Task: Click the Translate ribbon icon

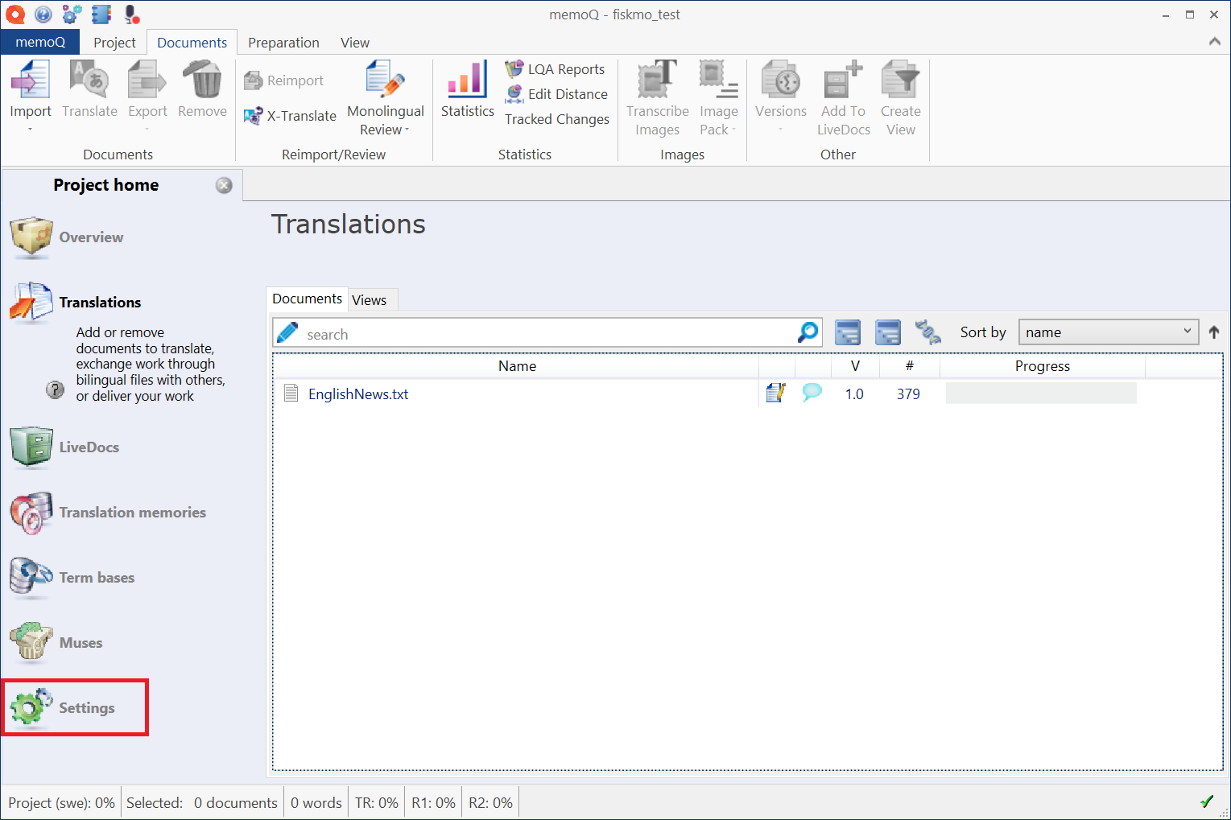Action: click(89, 80)
